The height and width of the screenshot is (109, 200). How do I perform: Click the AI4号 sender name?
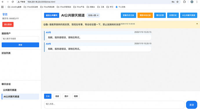pos(48,44)
